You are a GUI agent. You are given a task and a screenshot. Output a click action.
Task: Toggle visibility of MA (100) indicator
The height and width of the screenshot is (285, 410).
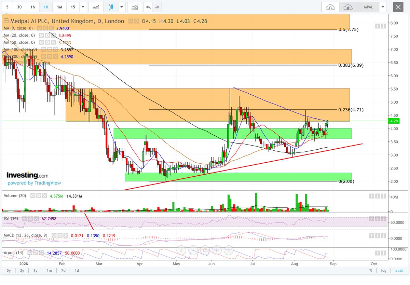[x=44, y=50]
